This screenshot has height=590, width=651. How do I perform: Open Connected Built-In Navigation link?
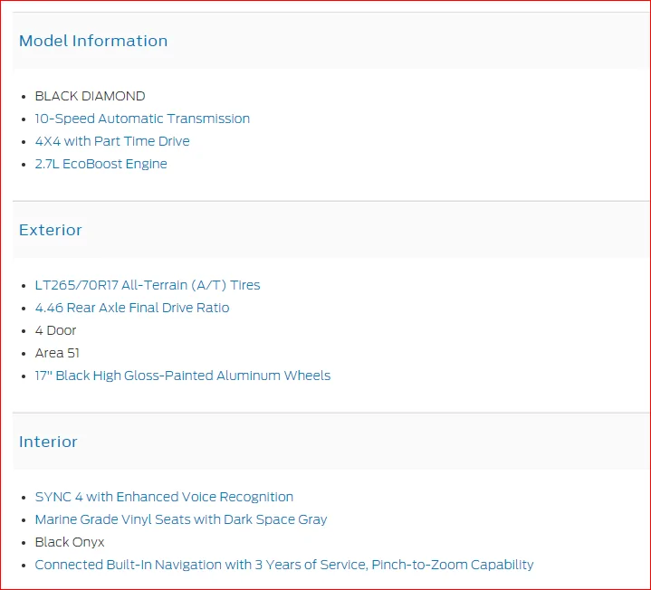(x=284, y=565)
